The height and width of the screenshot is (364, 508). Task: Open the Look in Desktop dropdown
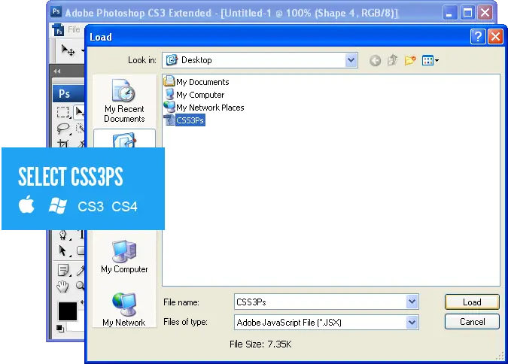coord(351,60)
